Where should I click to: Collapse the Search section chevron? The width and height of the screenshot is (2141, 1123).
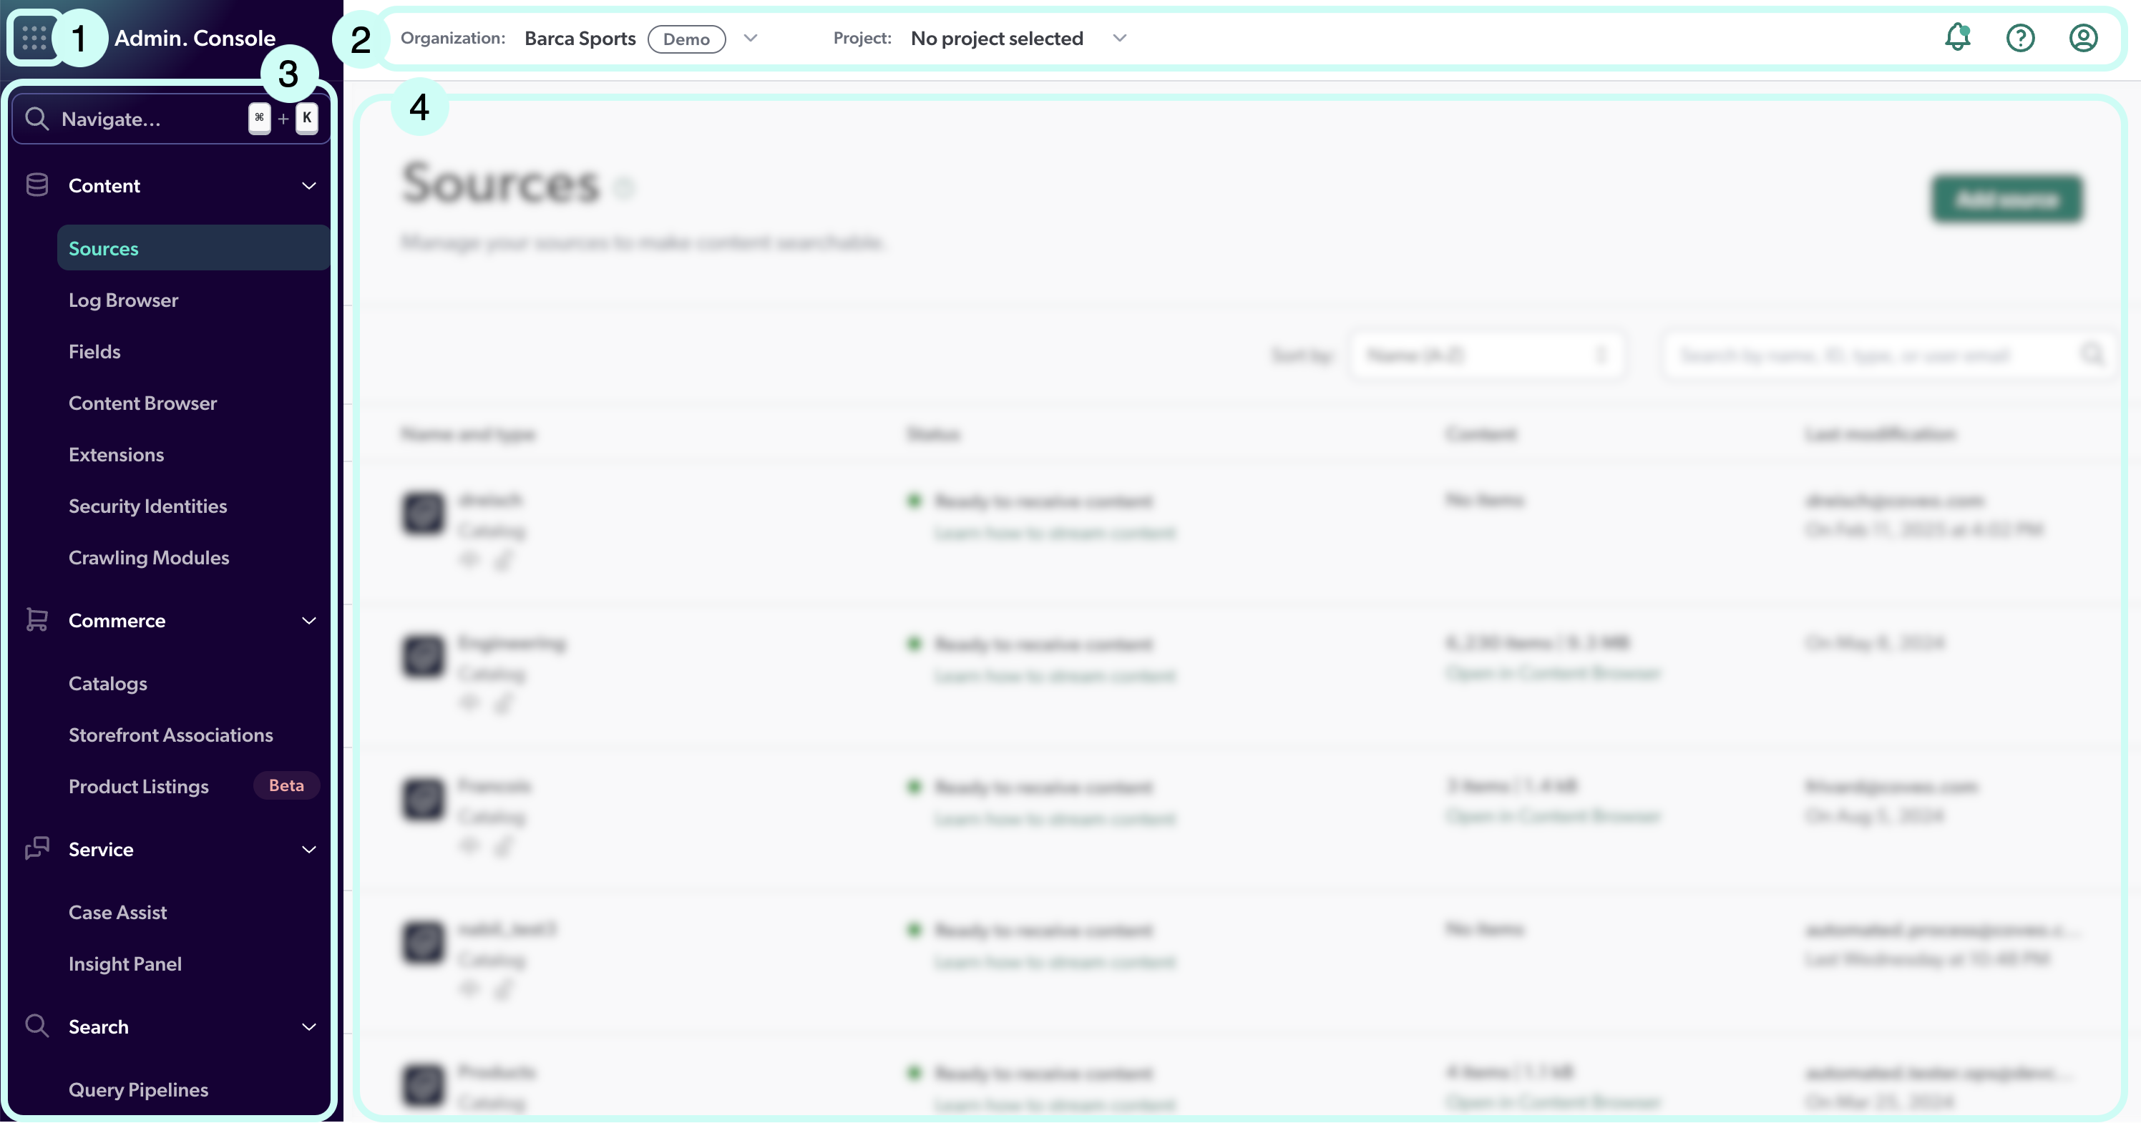pos(309,1026)
